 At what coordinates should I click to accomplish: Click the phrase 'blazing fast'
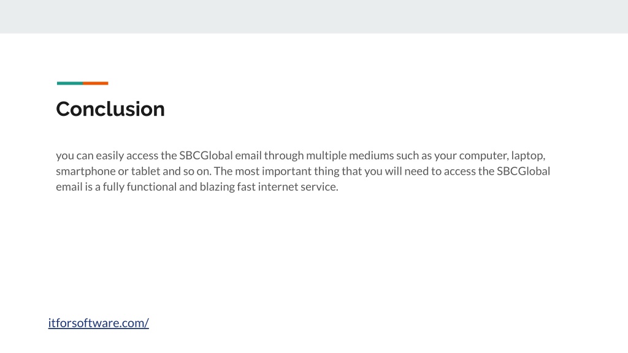pyautogui.click(x=228, y=187)
